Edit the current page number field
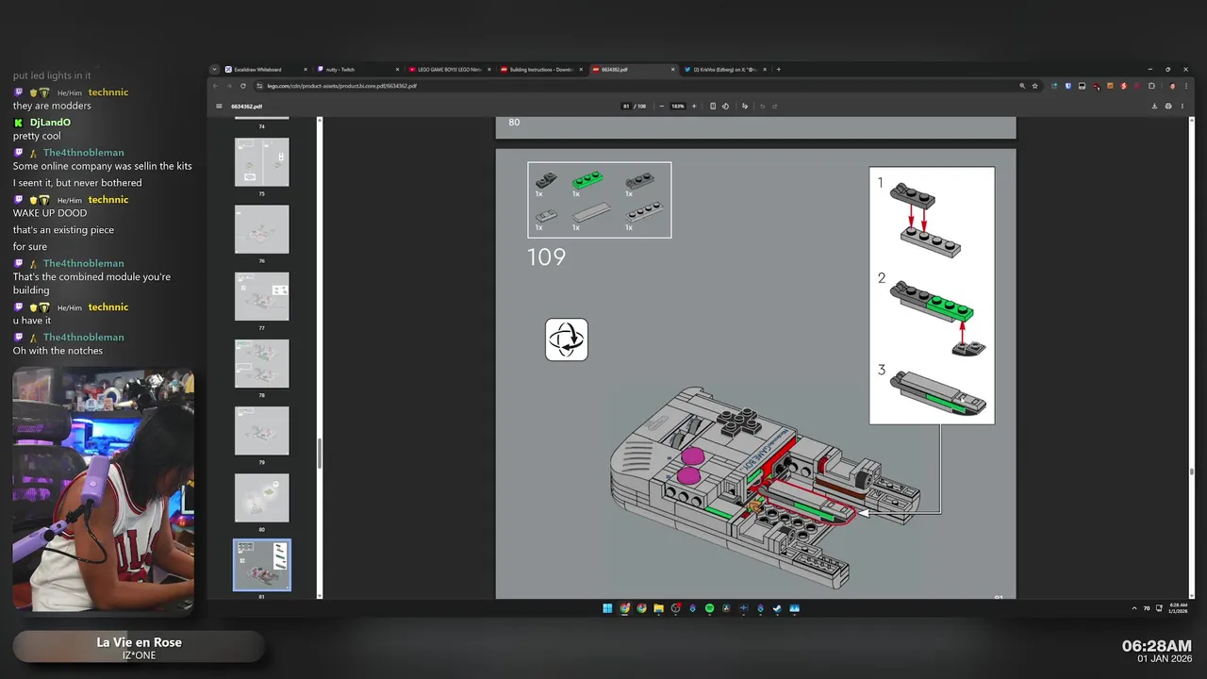Image resolution: width=1207 pixels, height=679 pixels. point(626,107)
